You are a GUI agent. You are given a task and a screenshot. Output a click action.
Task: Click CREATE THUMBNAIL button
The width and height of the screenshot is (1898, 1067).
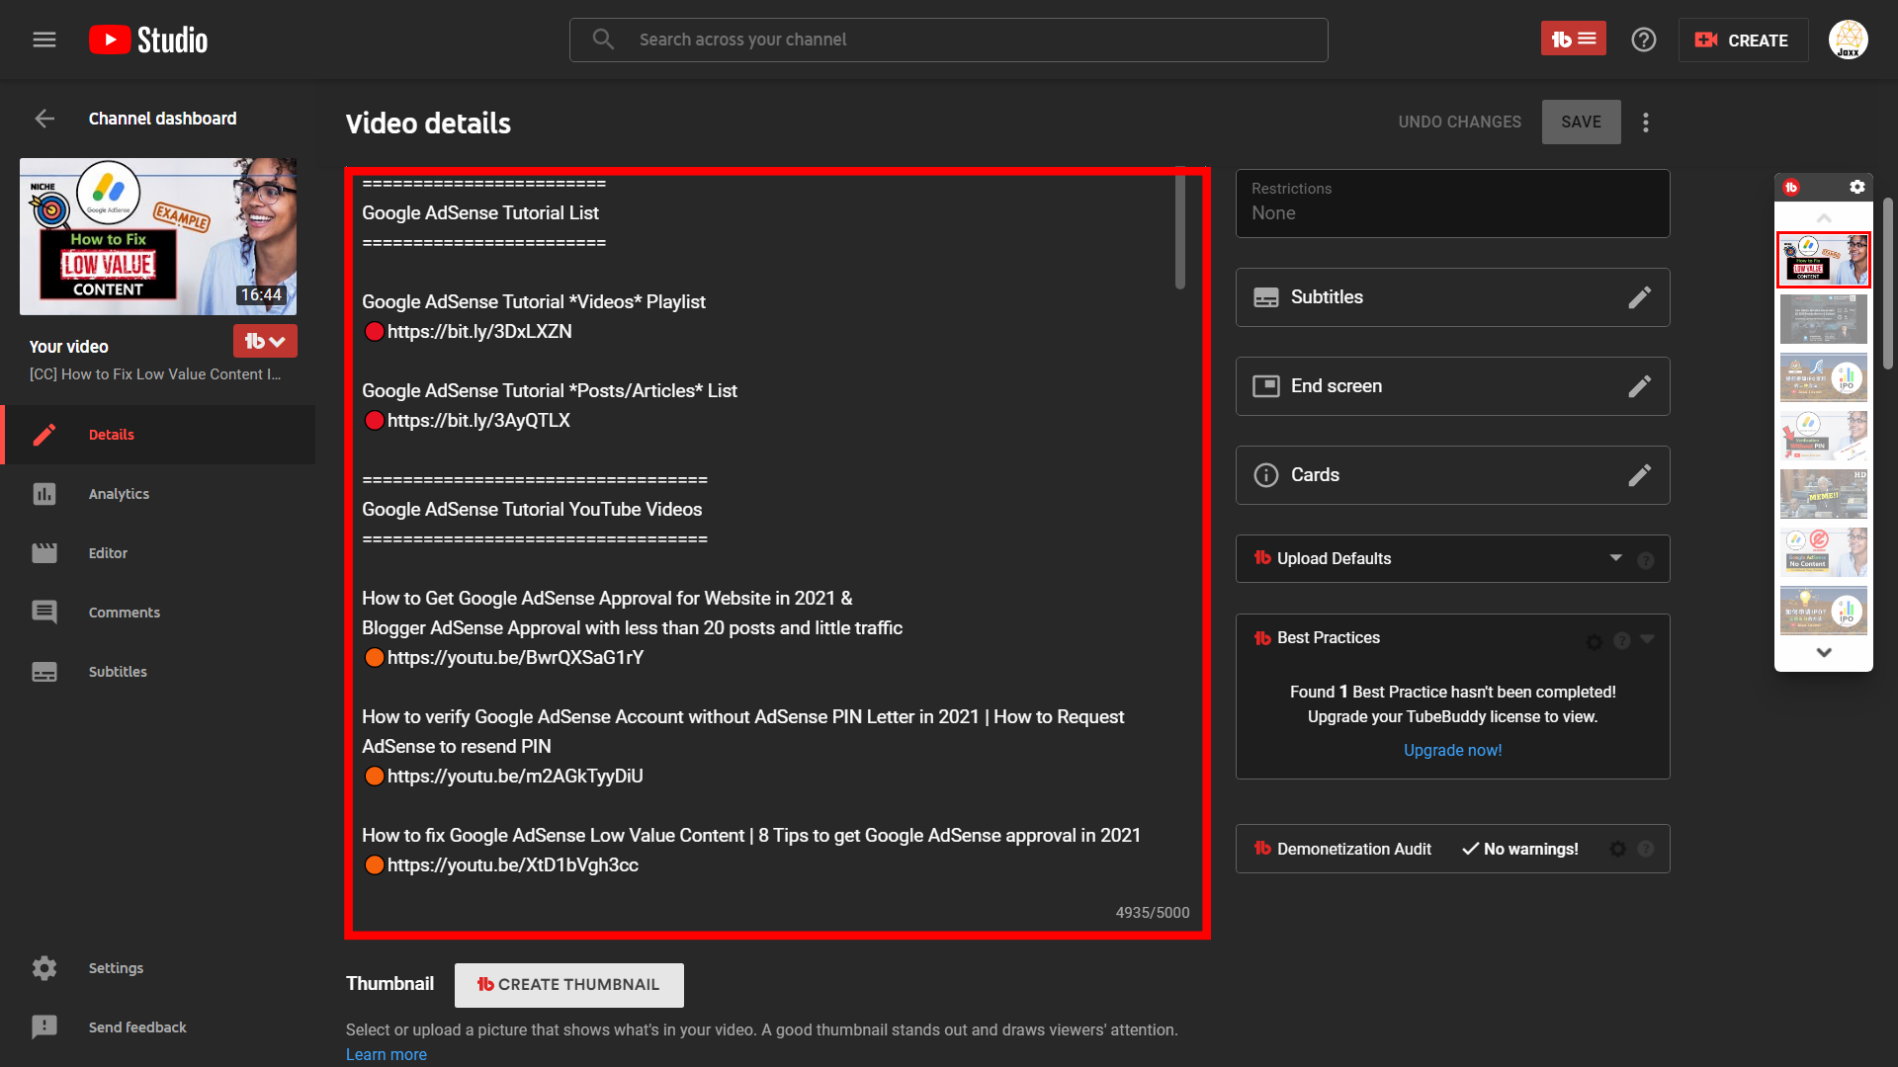(x=568, y=985)
